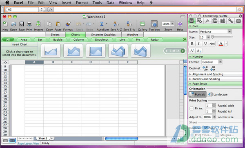
Task: Open the Insert menu
Action: click(67, 3)
